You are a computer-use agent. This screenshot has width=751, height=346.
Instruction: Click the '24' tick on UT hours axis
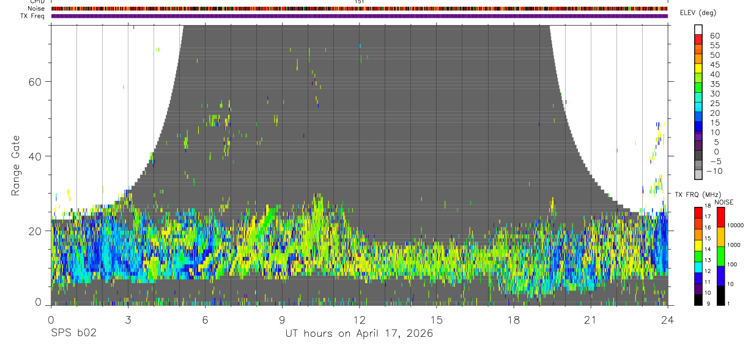click(668, 320)
